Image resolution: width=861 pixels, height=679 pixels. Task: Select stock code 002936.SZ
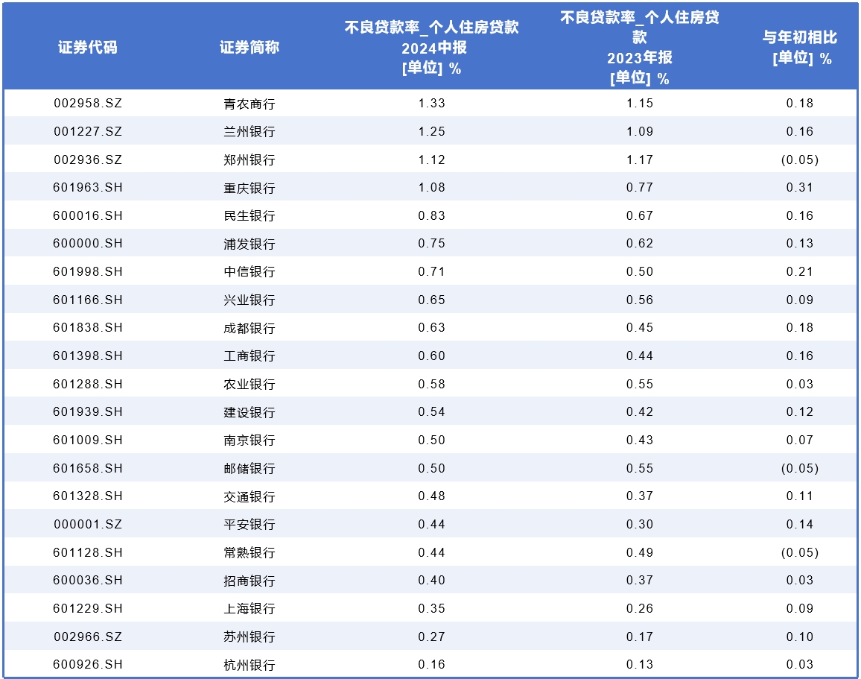coord(88,160)
